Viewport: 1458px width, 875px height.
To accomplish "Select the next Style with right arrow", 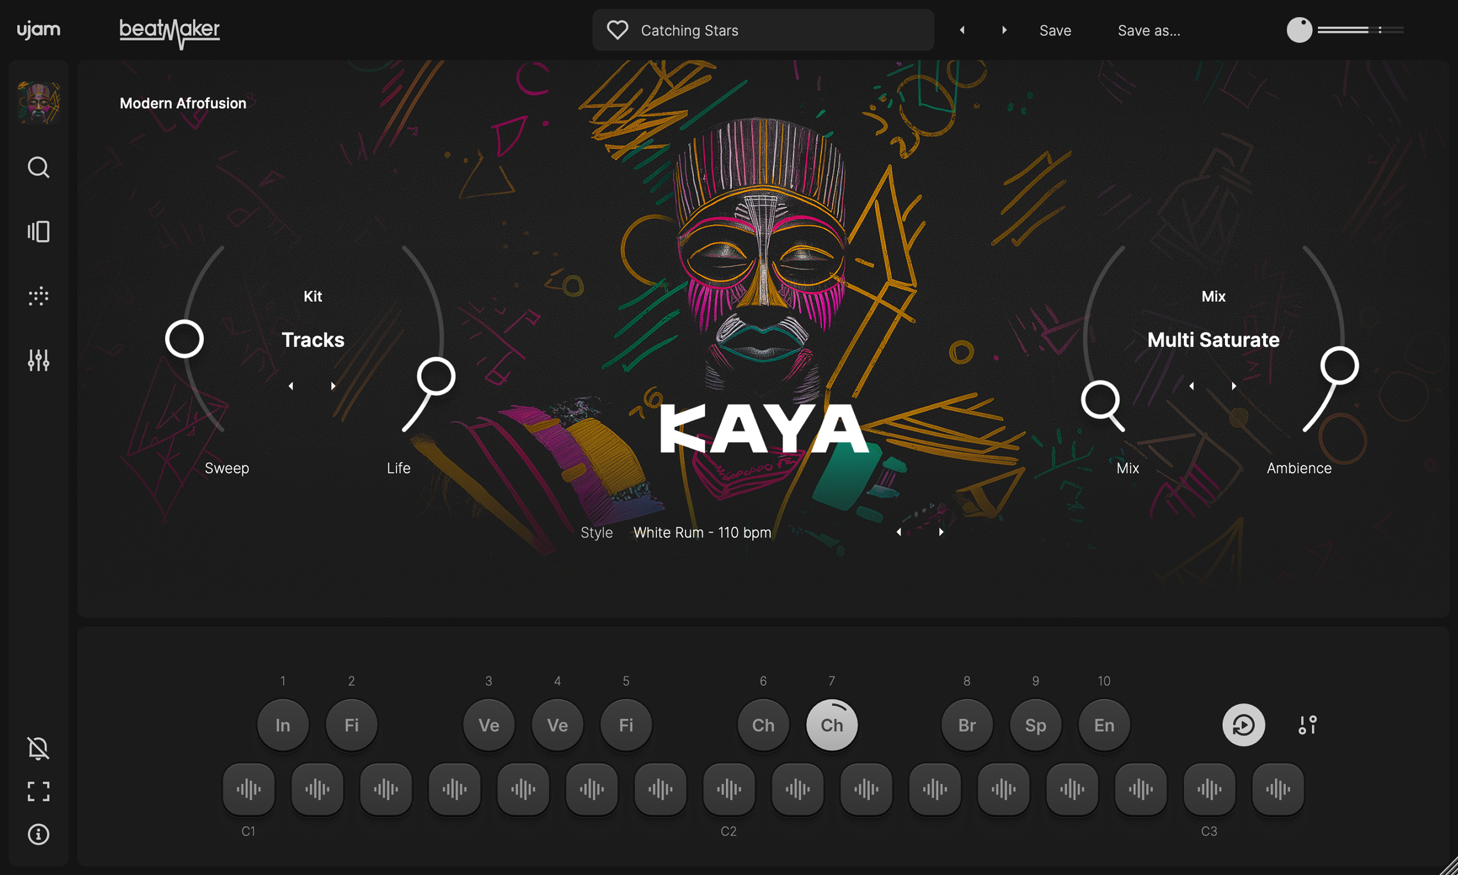I will coord(941,531).
